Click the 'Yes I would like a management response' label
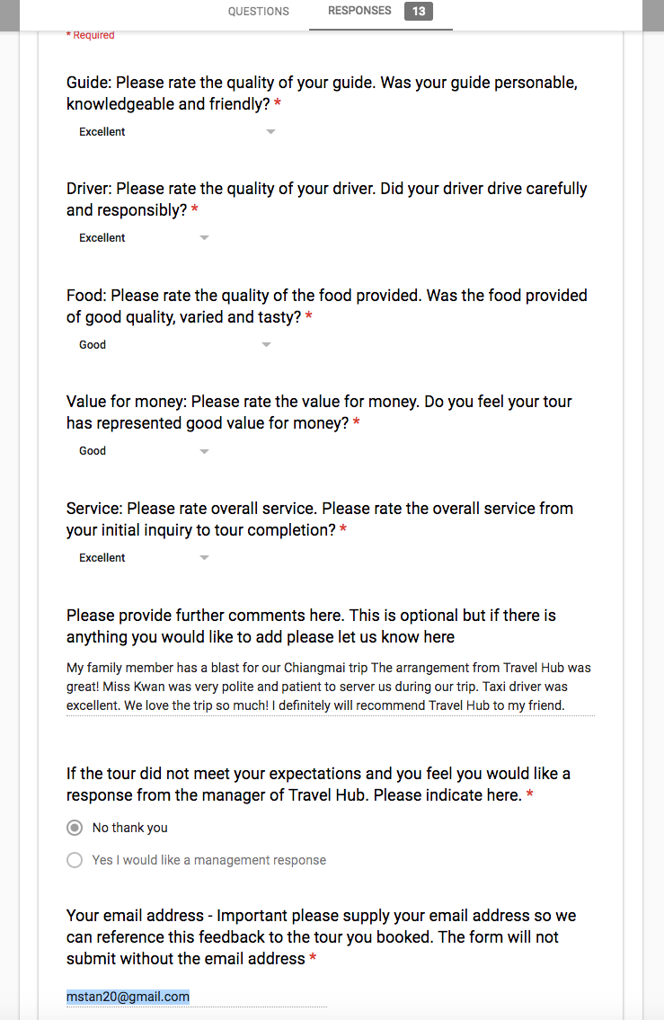The image size is (664, 1020). coord(208,860)
